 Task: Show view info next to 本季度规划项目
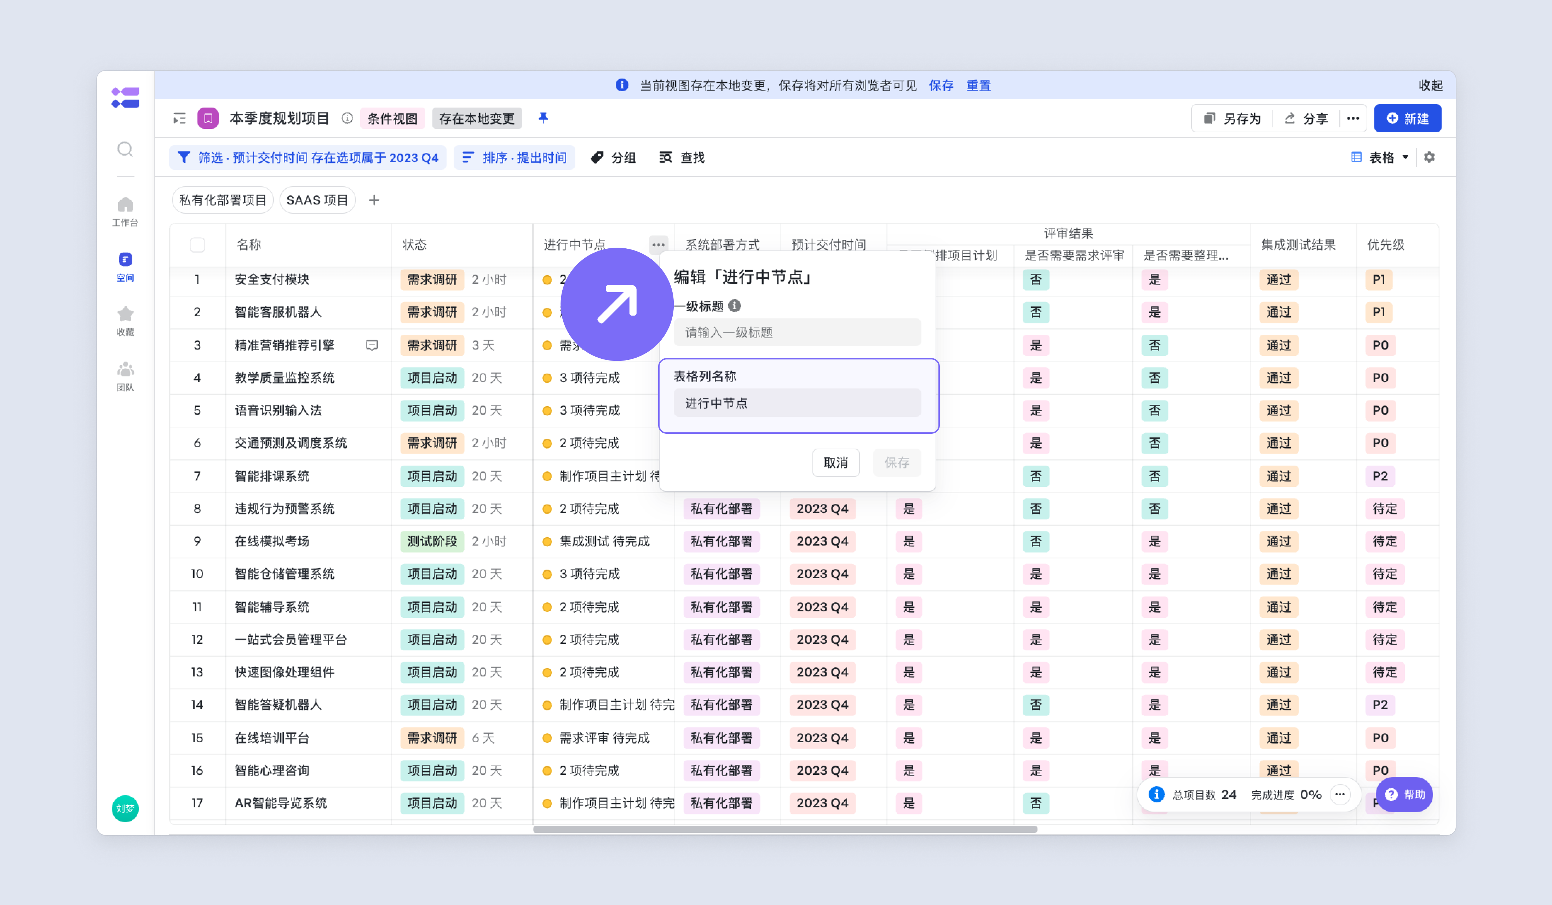tap(347, 118)
